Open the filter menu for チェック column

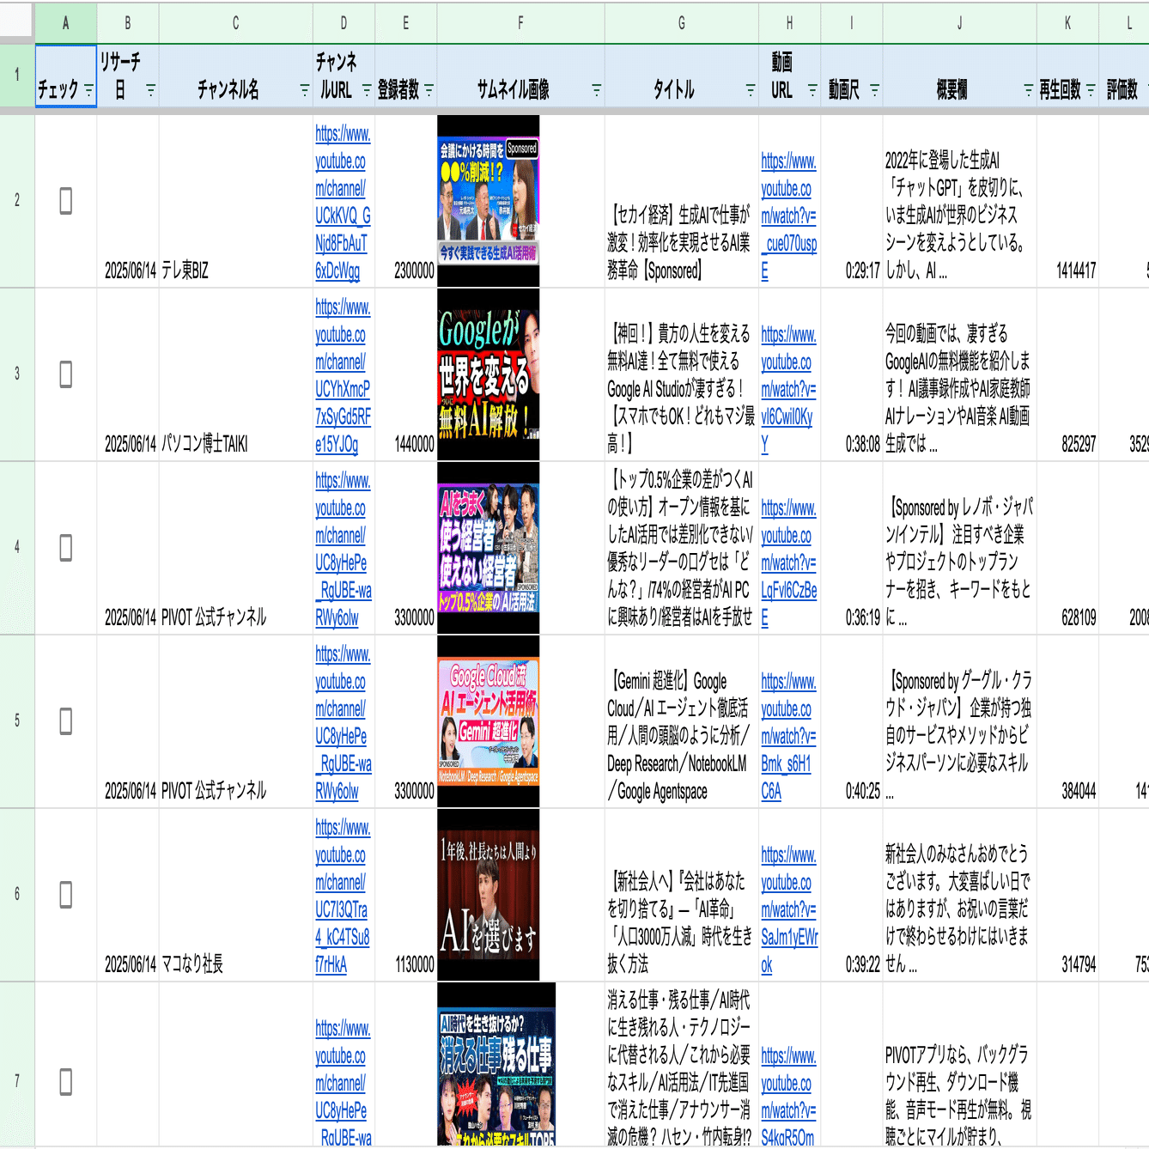[88, 89]
